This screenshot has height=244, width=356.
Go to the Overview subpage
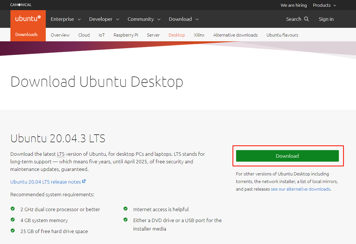[x=60, y=35]
